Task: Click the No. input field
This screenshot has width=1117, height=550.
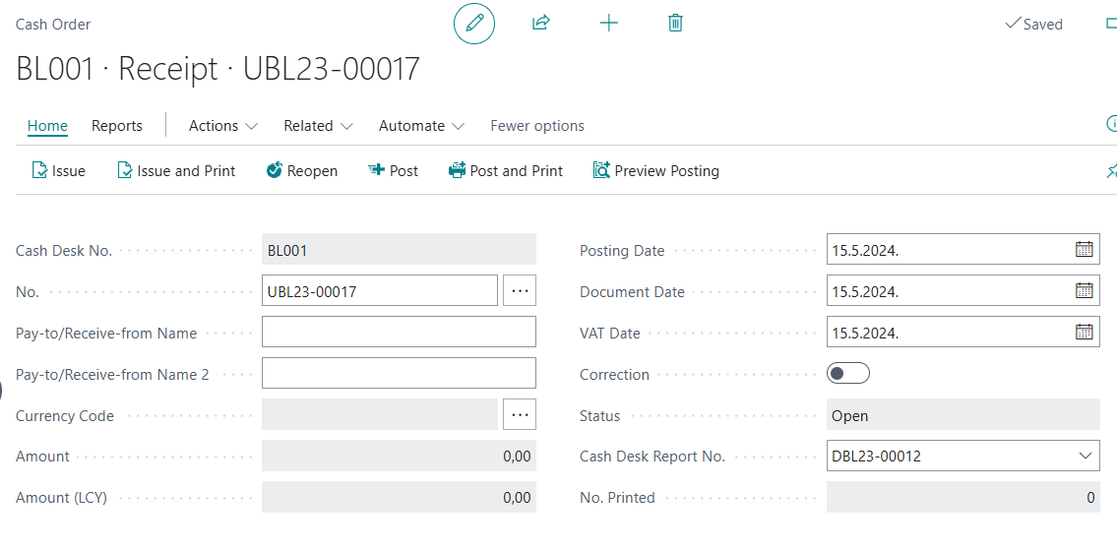Action: (x=380, y=290)
